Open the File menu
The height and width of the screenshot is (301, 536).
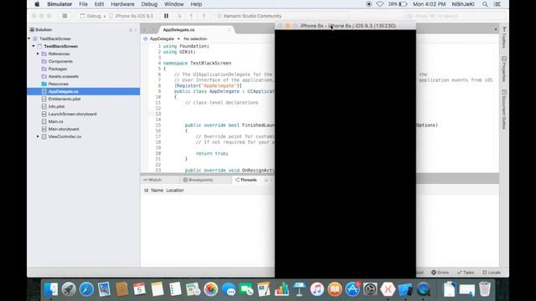83,4
